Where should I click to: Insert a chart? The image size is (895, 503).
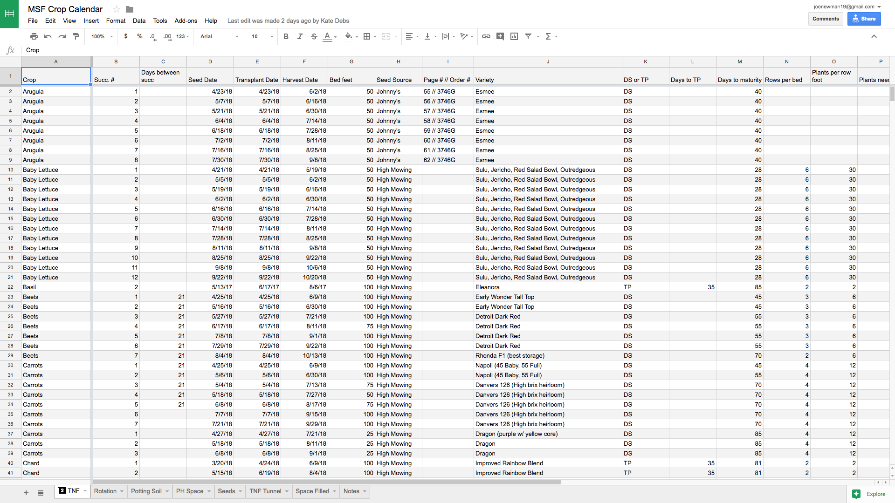pos(514,36)
